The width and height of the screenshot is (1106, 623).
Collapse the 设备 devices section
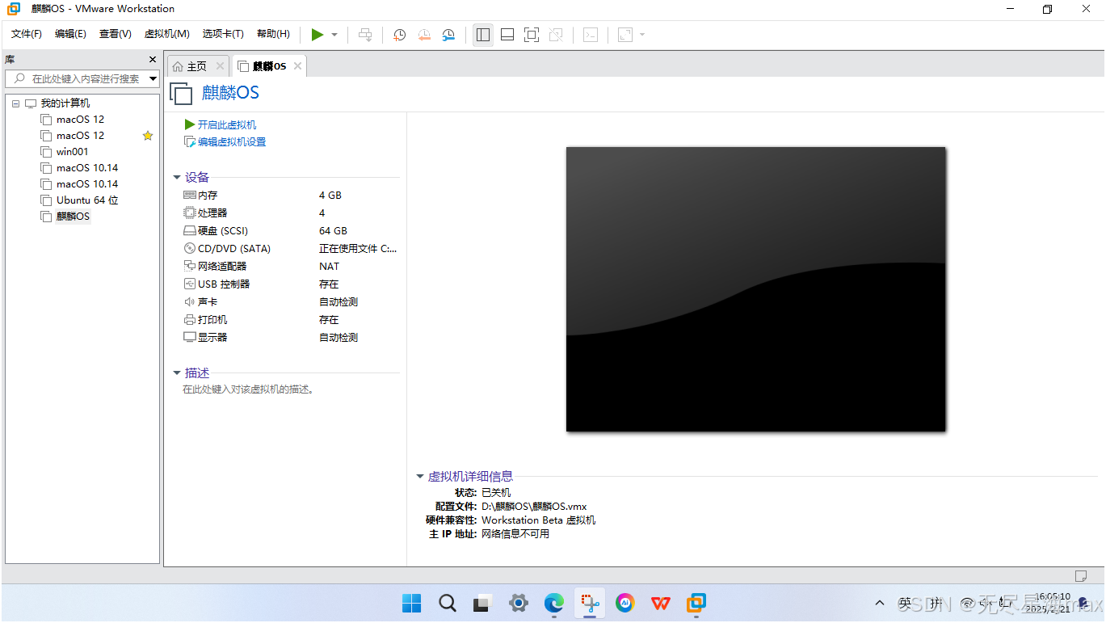[x=177, y=178]
